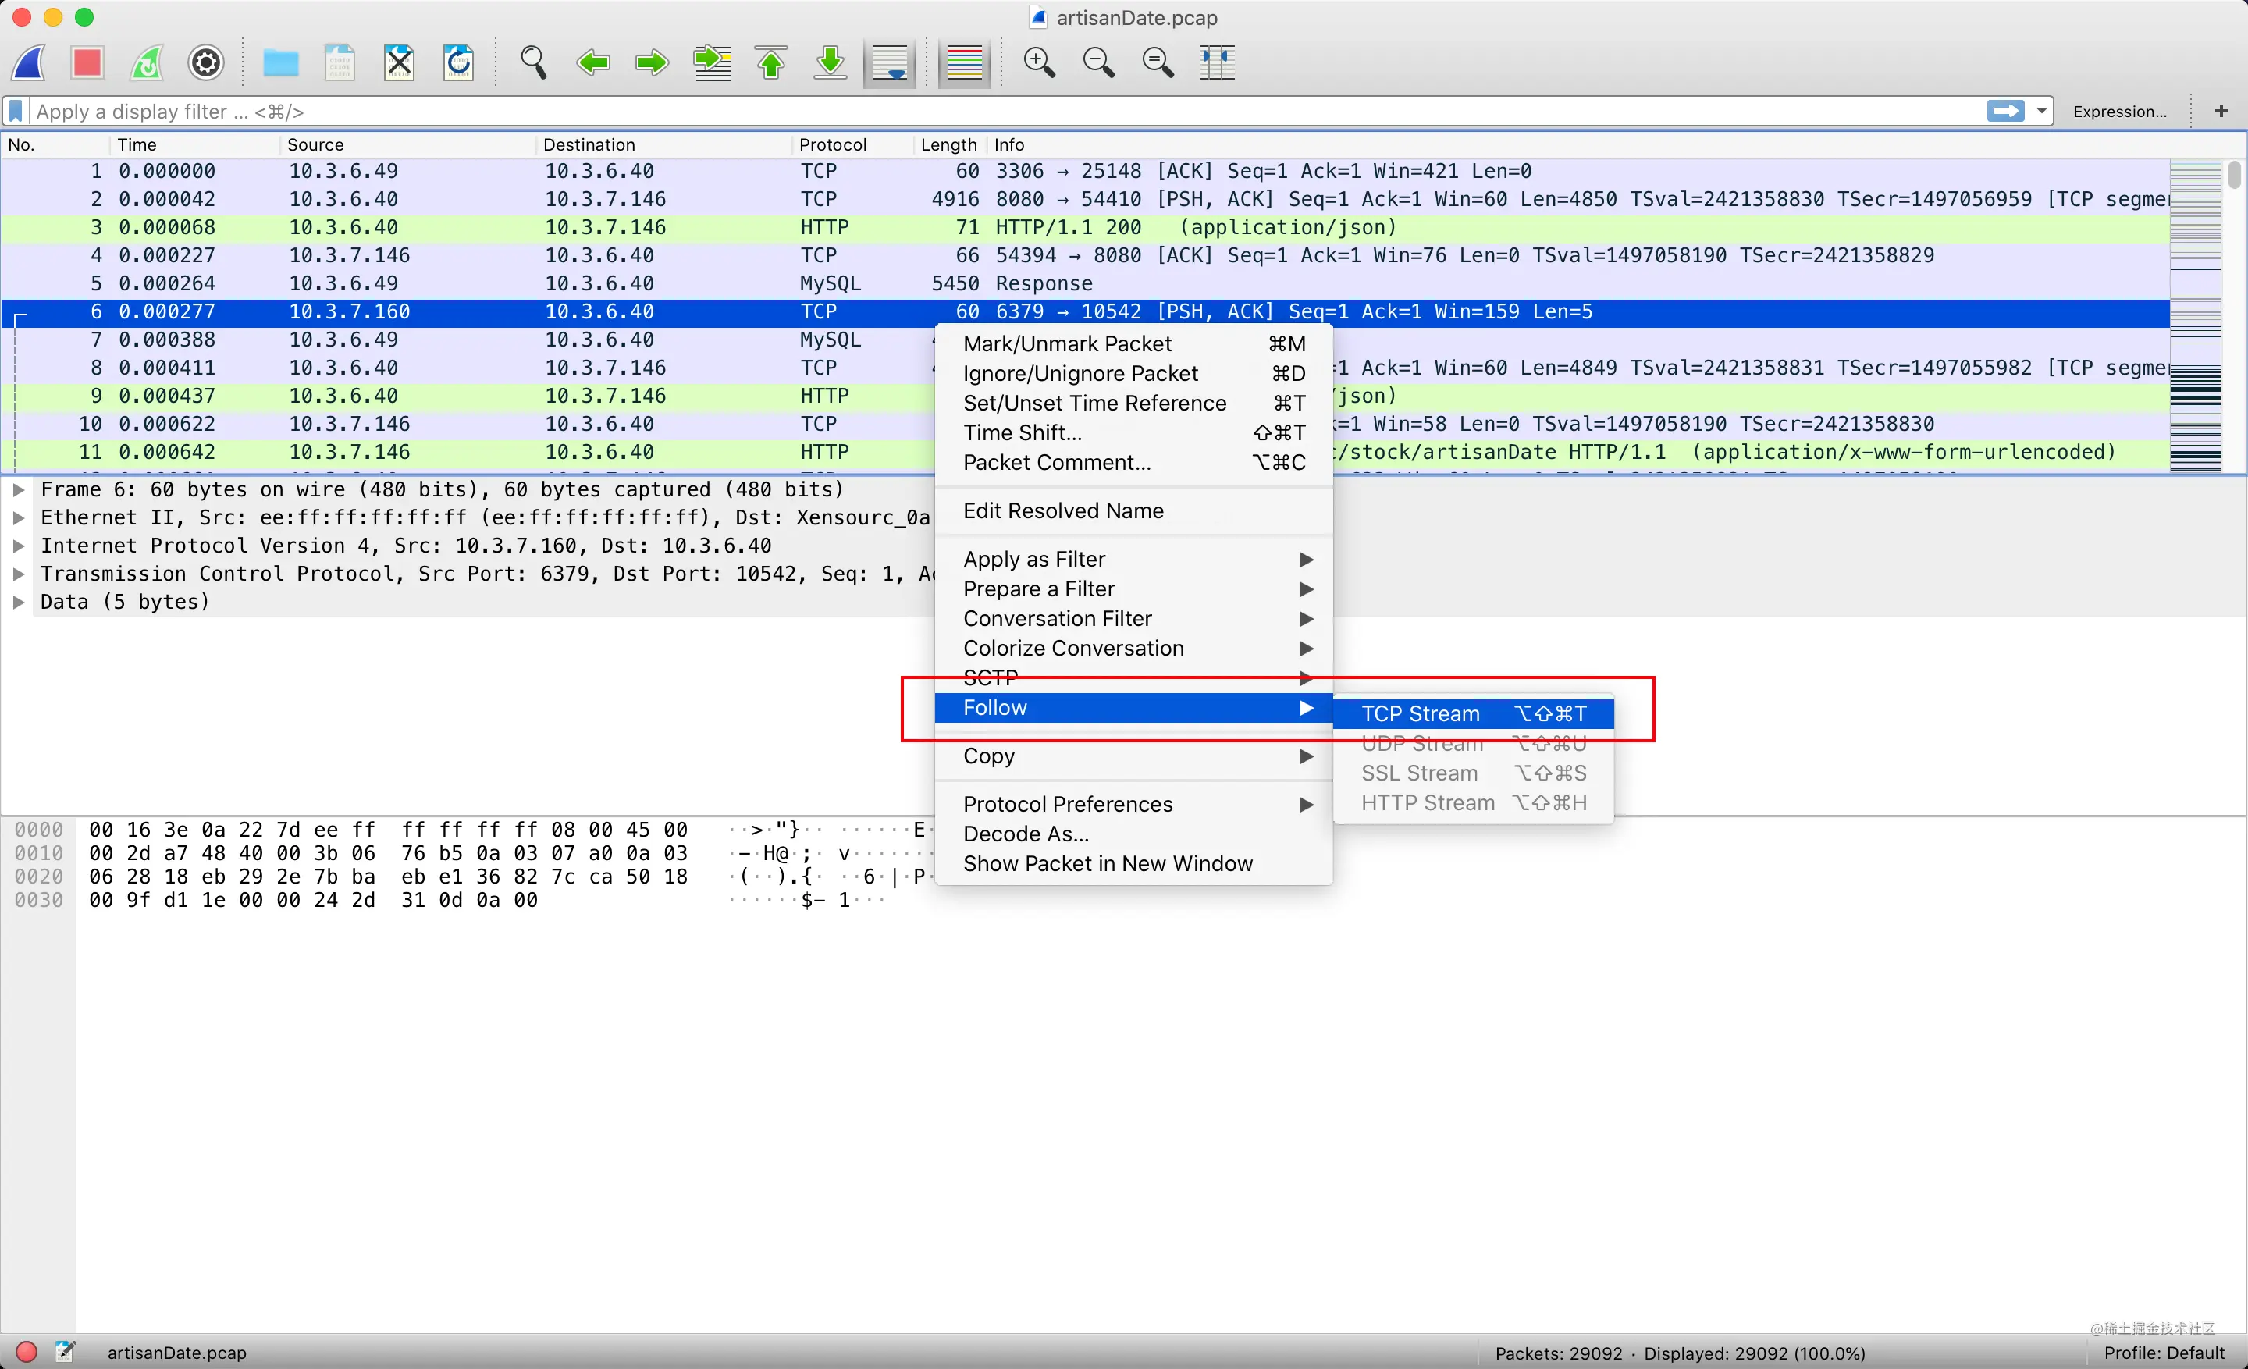The height and width of the screenshot is (1369, 2248).
Task: Select Apply as Filter option
Action: click(1034, 557)
